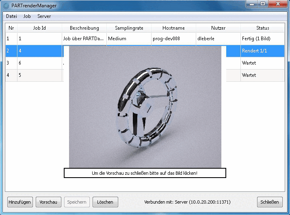Click the Vorschau button

pos(48,202)
